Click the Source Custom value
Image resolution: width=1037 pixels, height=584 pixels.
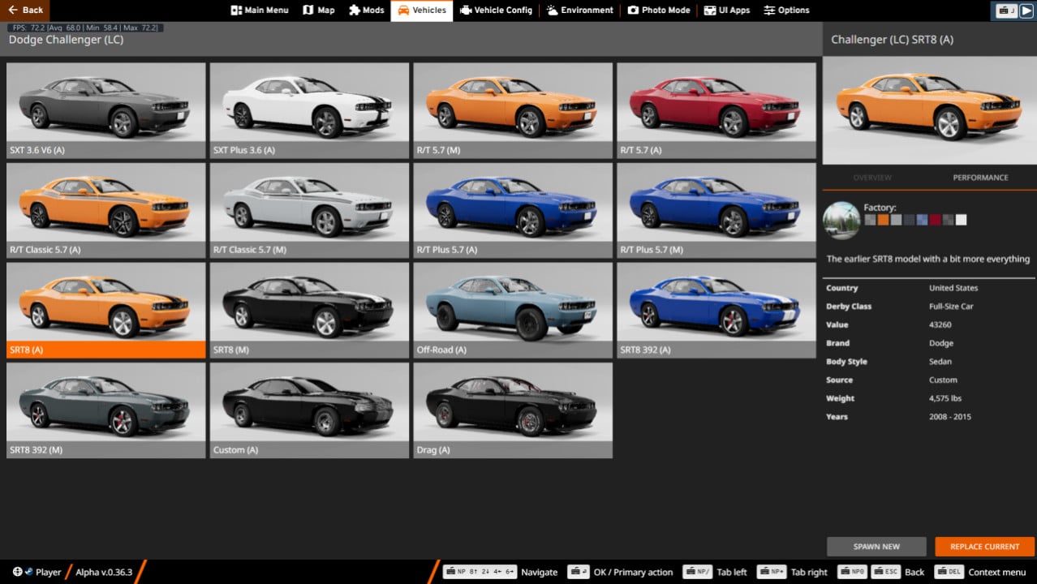click(x=943, y=380)
